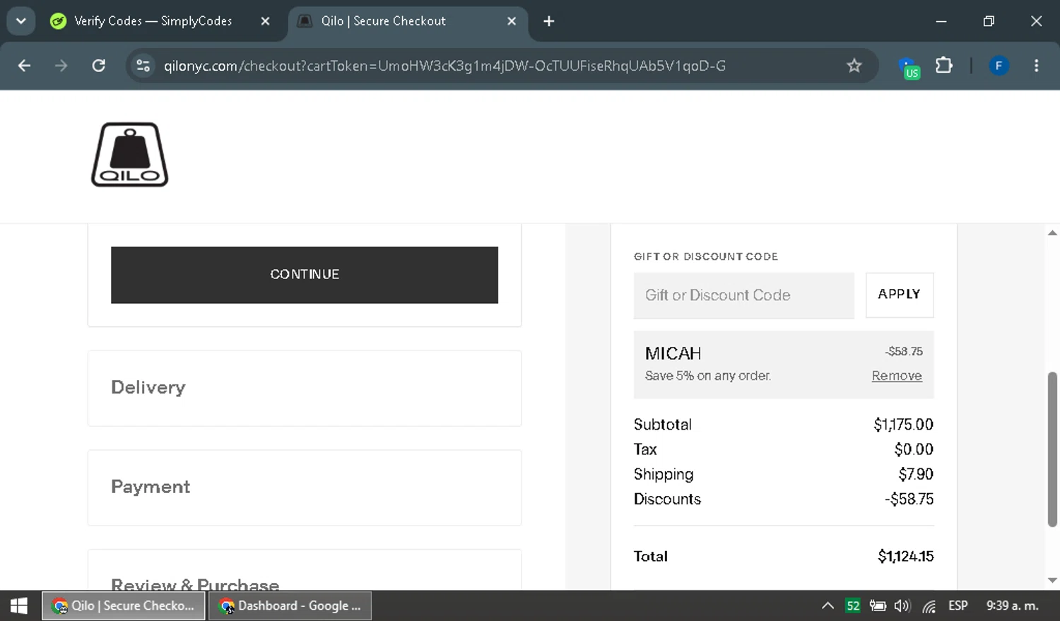The height and width of the screenshot is (621, 1060).
Task: Close the Verify Codes — SimplyCodes tab
Action: 265,21
